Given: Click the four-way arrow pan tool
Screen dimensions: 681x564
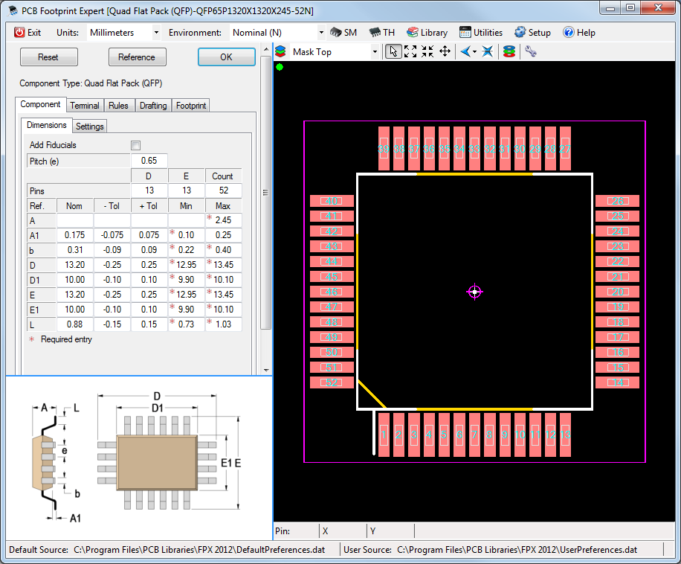Looking at the screenshot, I should [x=445, y=51].
